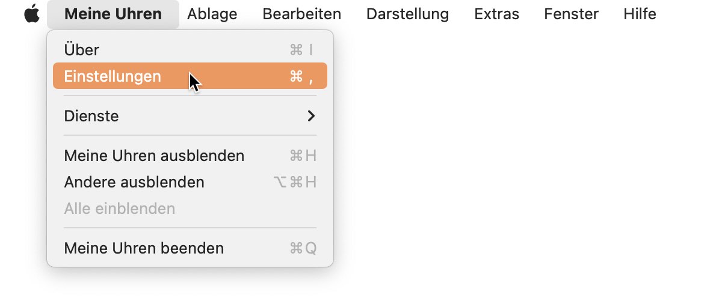
Task: Quit via Meine Uhren beenden
Action: click(x=190, y=248)
